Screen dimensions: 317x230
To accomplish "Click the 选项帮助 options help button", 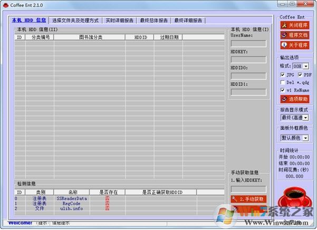I will pyautogui.click(x=294, y=99).
